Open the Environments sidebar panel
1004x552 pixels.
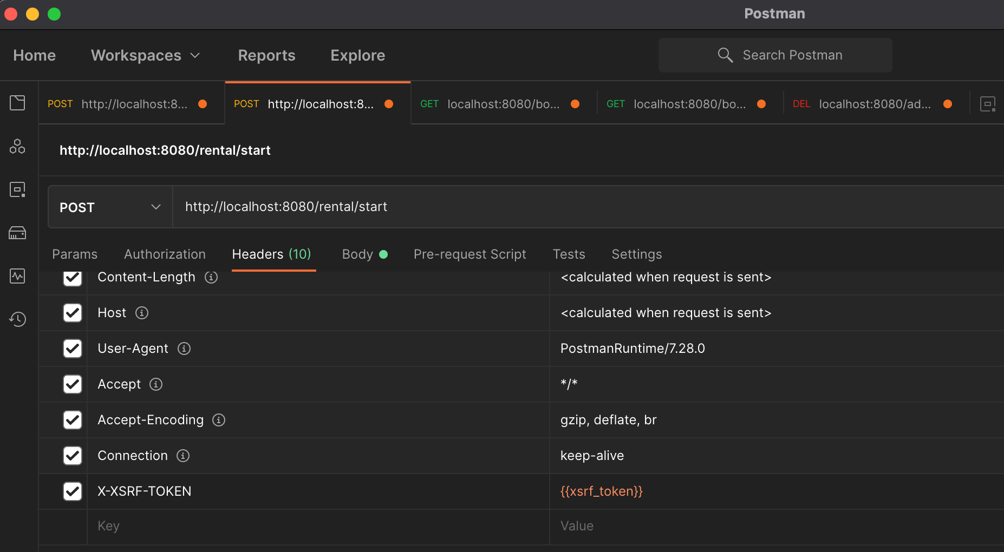point(18,189)
